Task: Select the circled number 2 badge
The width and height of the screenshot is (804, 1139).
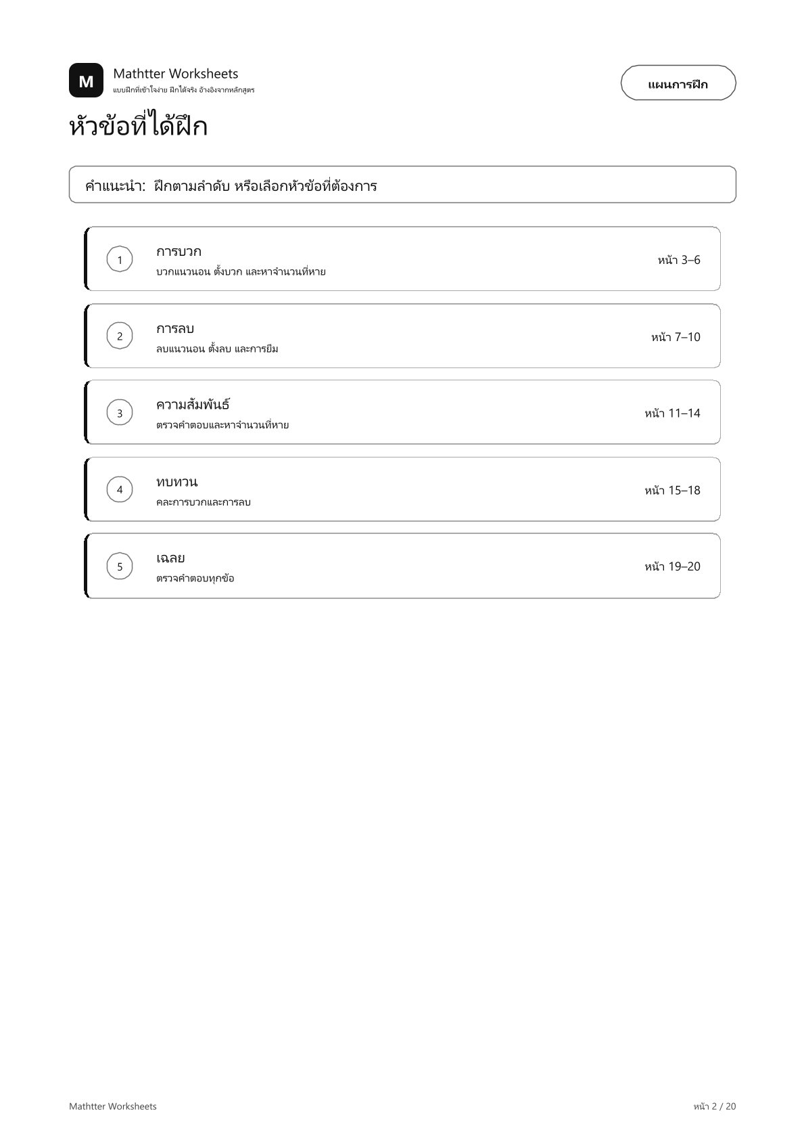Action: pyautogui.click(x=120, y=336)
